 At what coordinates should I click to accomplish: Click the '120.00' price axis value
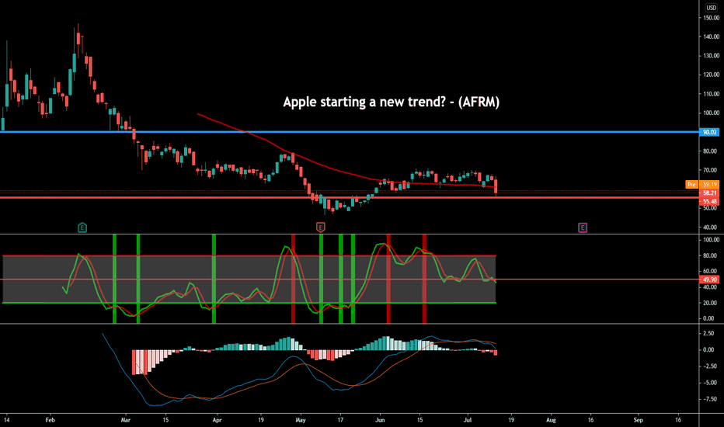coord(711,75)
